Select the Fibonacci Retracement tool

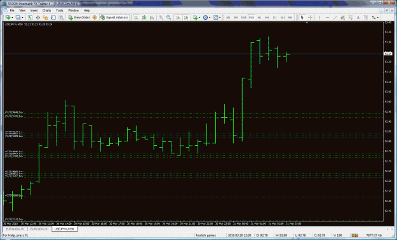click(351, 17)
